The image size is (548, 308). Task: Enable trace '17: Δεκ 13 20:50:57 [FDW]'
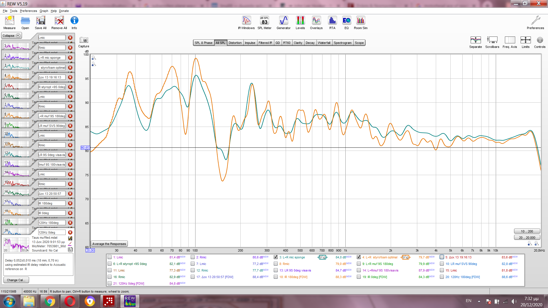pyautogui.click(x=193, y=277)
